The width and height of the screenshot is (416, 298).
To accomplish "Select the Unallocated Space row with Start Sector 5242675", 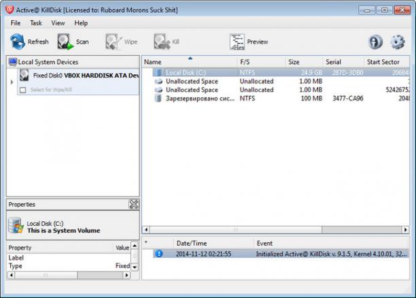I will coord(281,90).
